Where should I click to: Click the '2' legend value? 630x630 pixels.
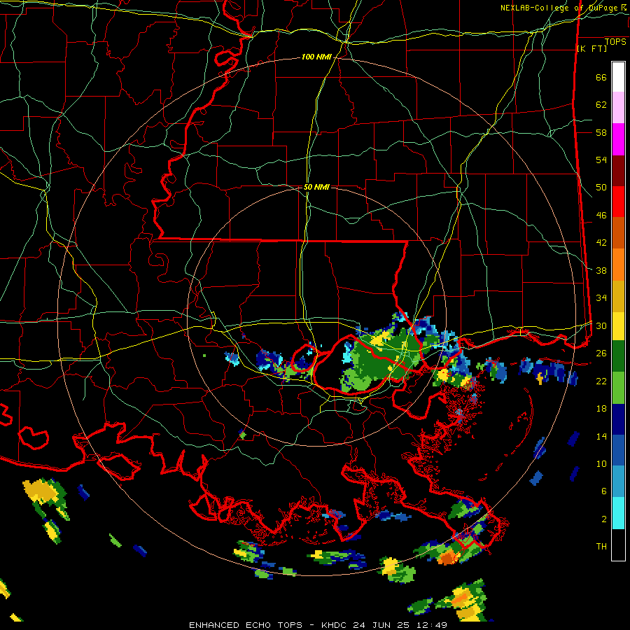tap(604, 519)
